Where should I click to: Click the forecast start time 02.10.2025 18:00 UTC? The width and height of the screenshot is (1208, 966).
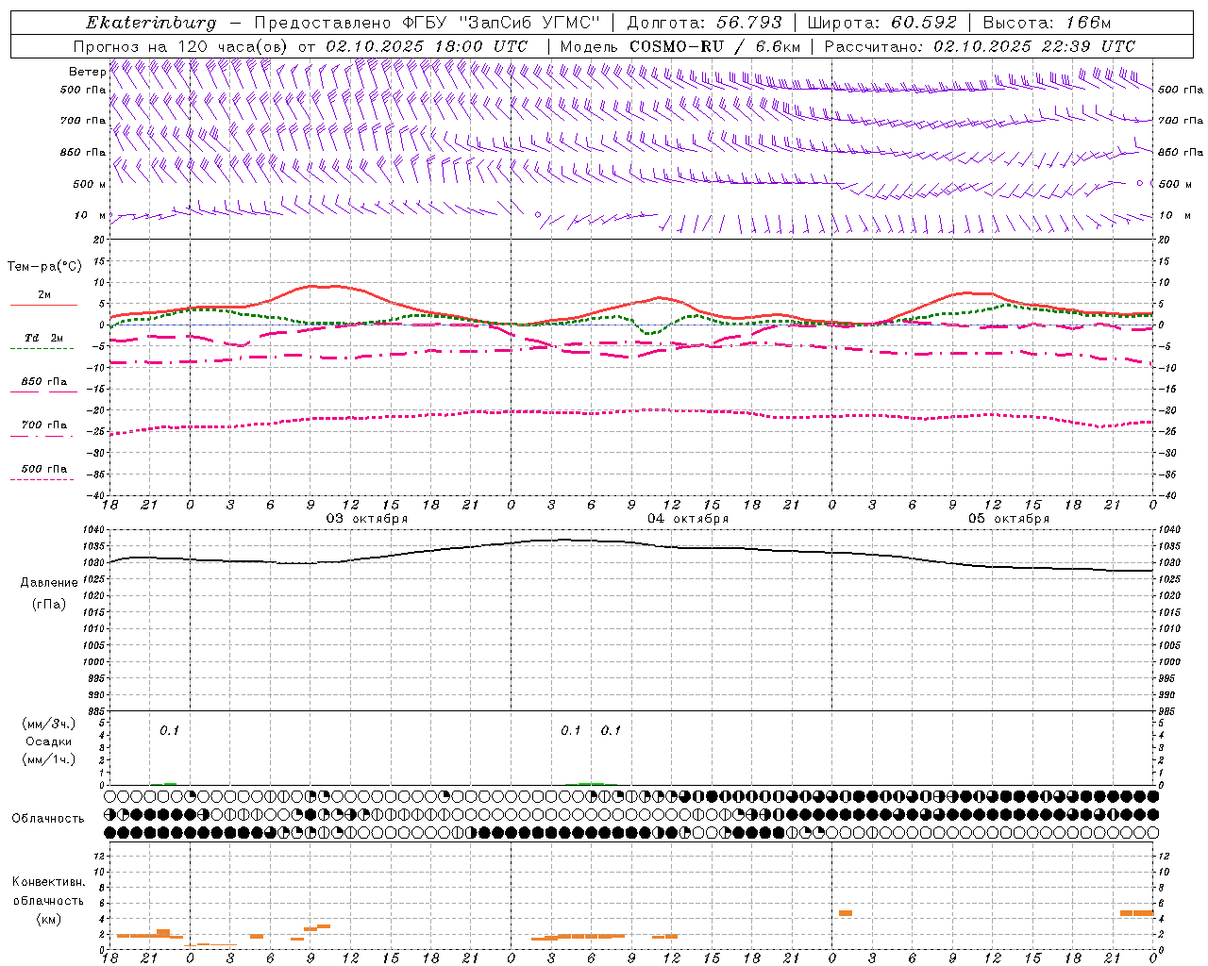[x=427, y=46]
